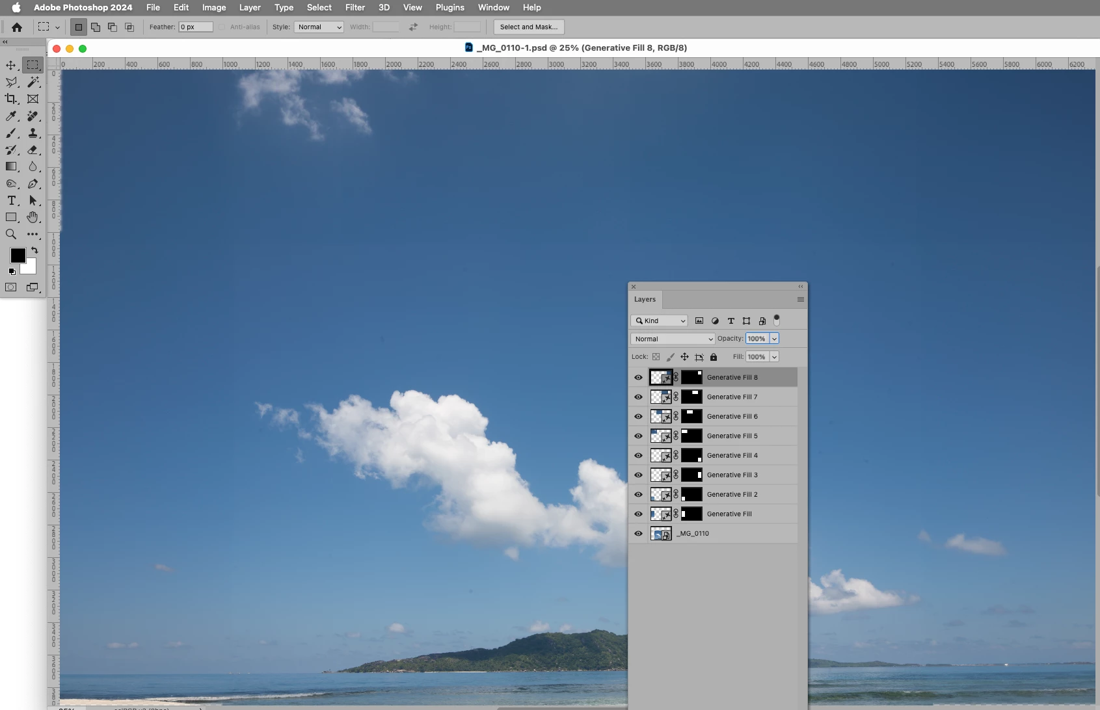Viewport: 1100px width, 710px height.
Task: Expand the Fill slider dropdown arrow
Action: click(774, 357)
